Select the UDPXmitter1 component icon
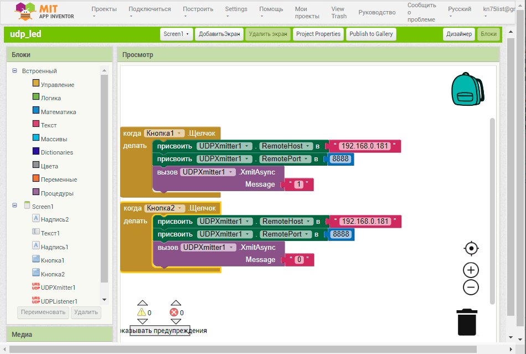 click(36, 288)
